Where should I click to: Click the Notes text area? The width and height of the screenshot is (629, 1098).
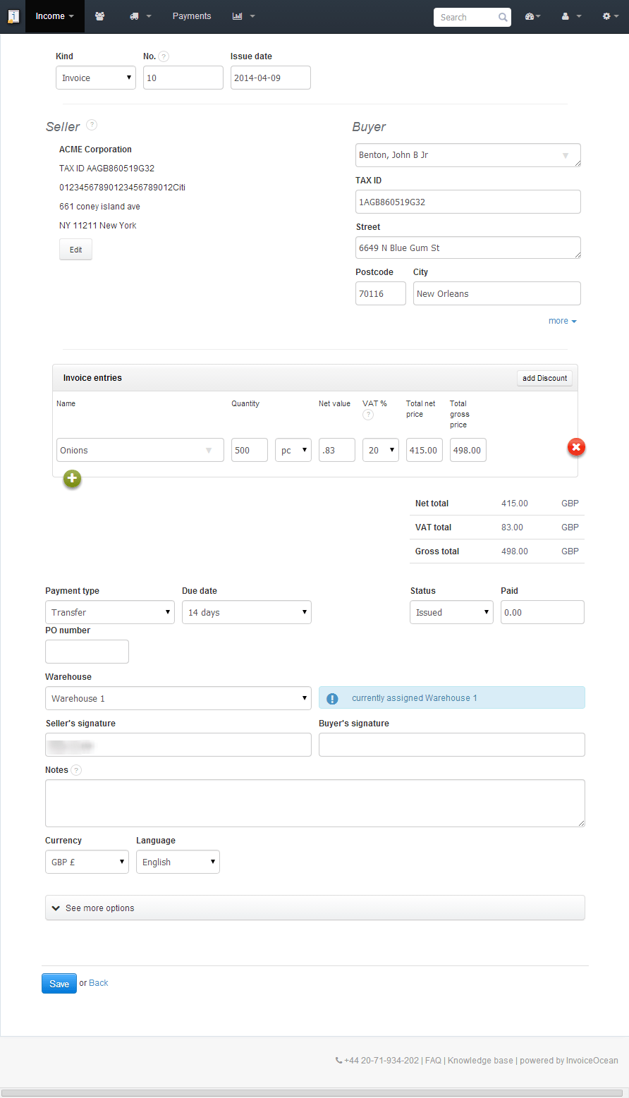click(x=314, y=803)
